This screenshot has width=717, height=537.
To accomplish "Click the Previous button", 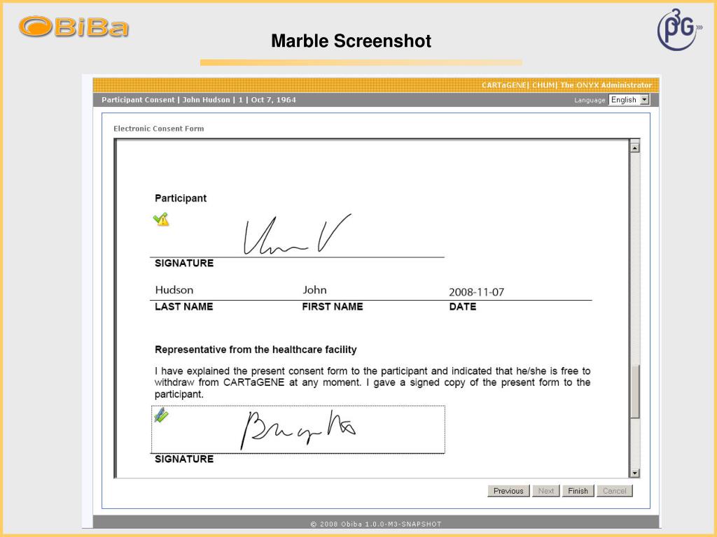I will [508, 491].
